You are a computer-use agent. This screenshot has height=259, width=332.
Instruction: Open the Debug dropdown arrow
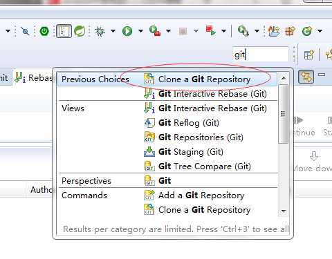[113, 31]
